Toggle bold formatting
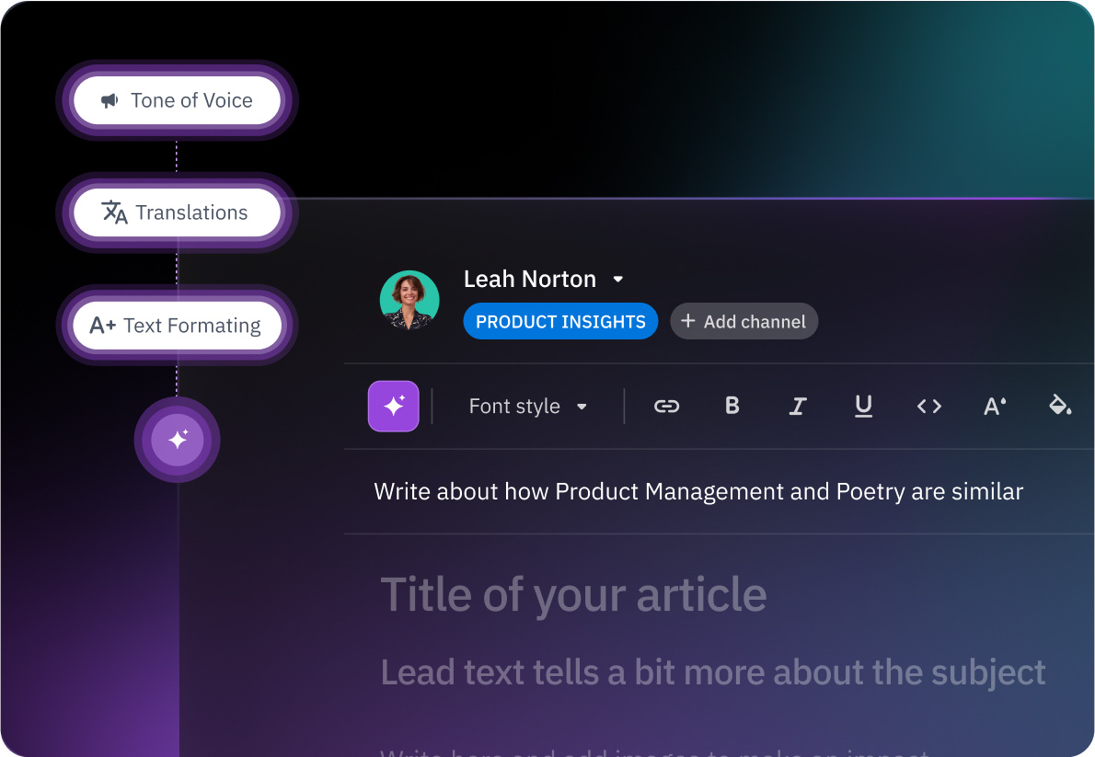The height and width of the screenshot is (757, 1095). (x=732, y=406)
